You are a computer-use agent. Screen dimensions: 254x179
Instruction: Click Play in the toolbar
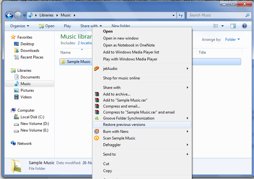click(x=67, y=26)
